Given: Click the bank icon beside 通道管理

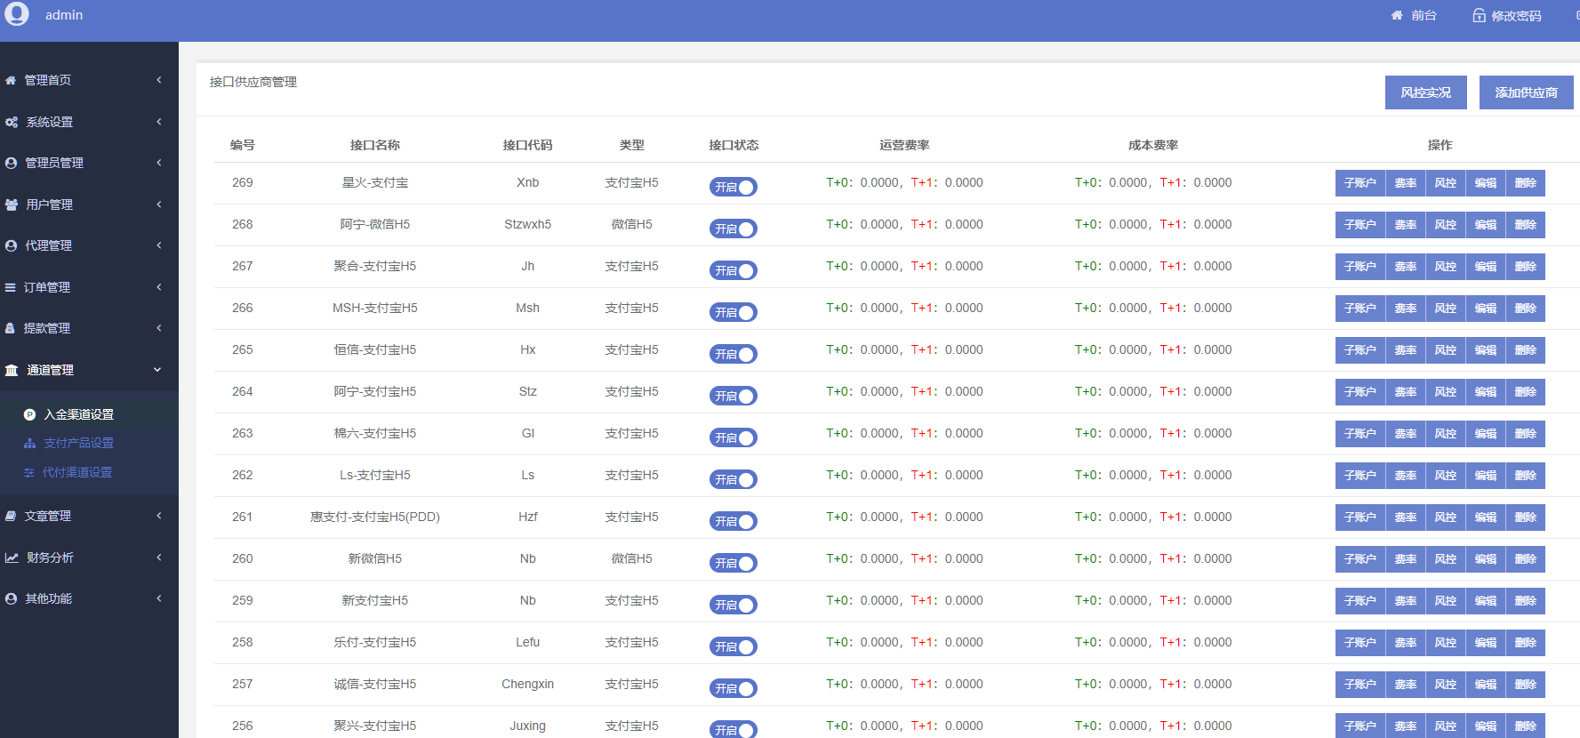Looking at the screenshot, I should point(12,371).
